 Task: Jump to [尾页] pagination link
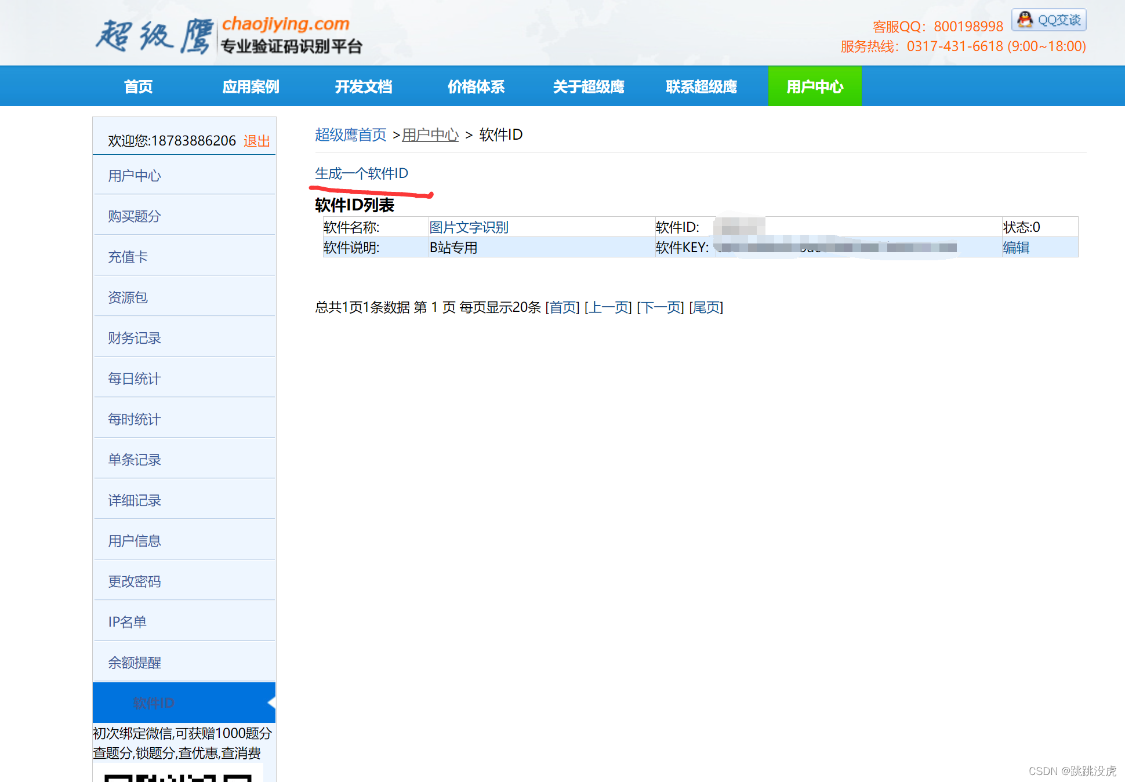tap(706, 307)
